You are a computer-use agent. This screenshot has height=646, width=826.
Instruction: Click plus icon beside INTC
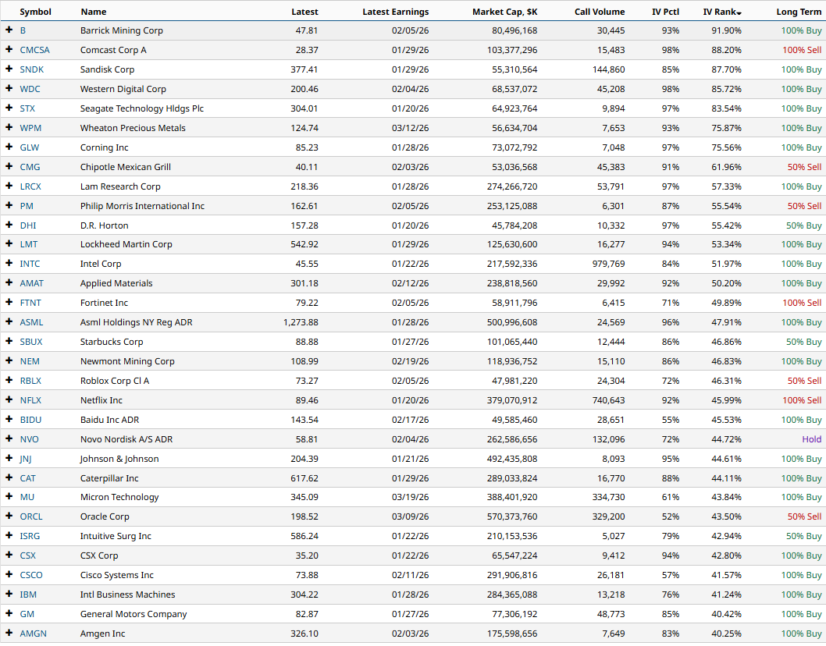click(x=9, y=263)
